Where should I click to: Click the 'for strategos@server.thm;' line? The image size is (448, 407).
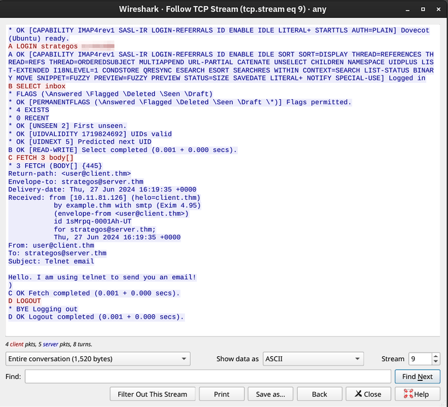(105, 229)
